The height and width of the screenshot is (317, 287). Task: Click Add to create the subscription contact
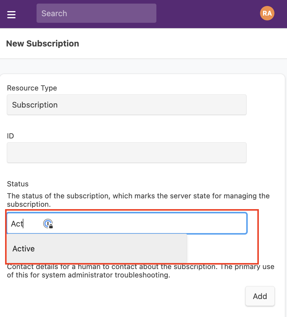[x=260, y=296]
